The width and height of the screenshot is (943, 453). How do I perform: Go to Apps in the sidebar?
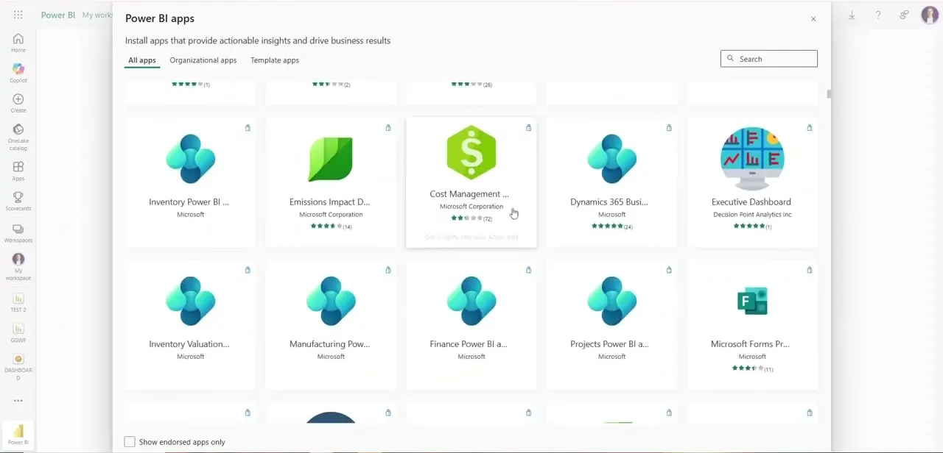tap(18, 171)
